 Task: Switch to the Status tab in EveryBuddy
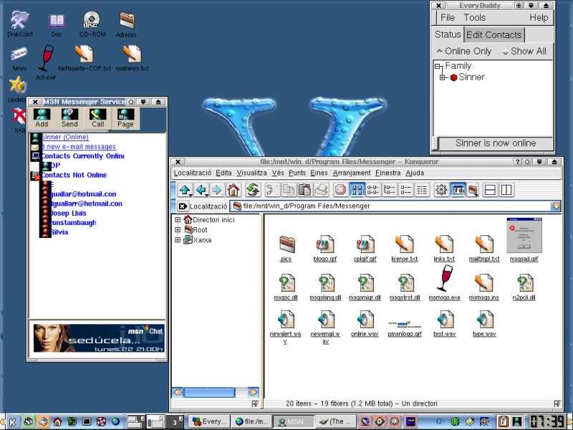pos(448,34)
